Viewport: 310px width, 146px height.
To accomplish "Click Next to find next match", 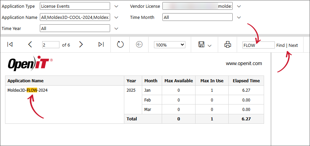I will pos(293,45).
